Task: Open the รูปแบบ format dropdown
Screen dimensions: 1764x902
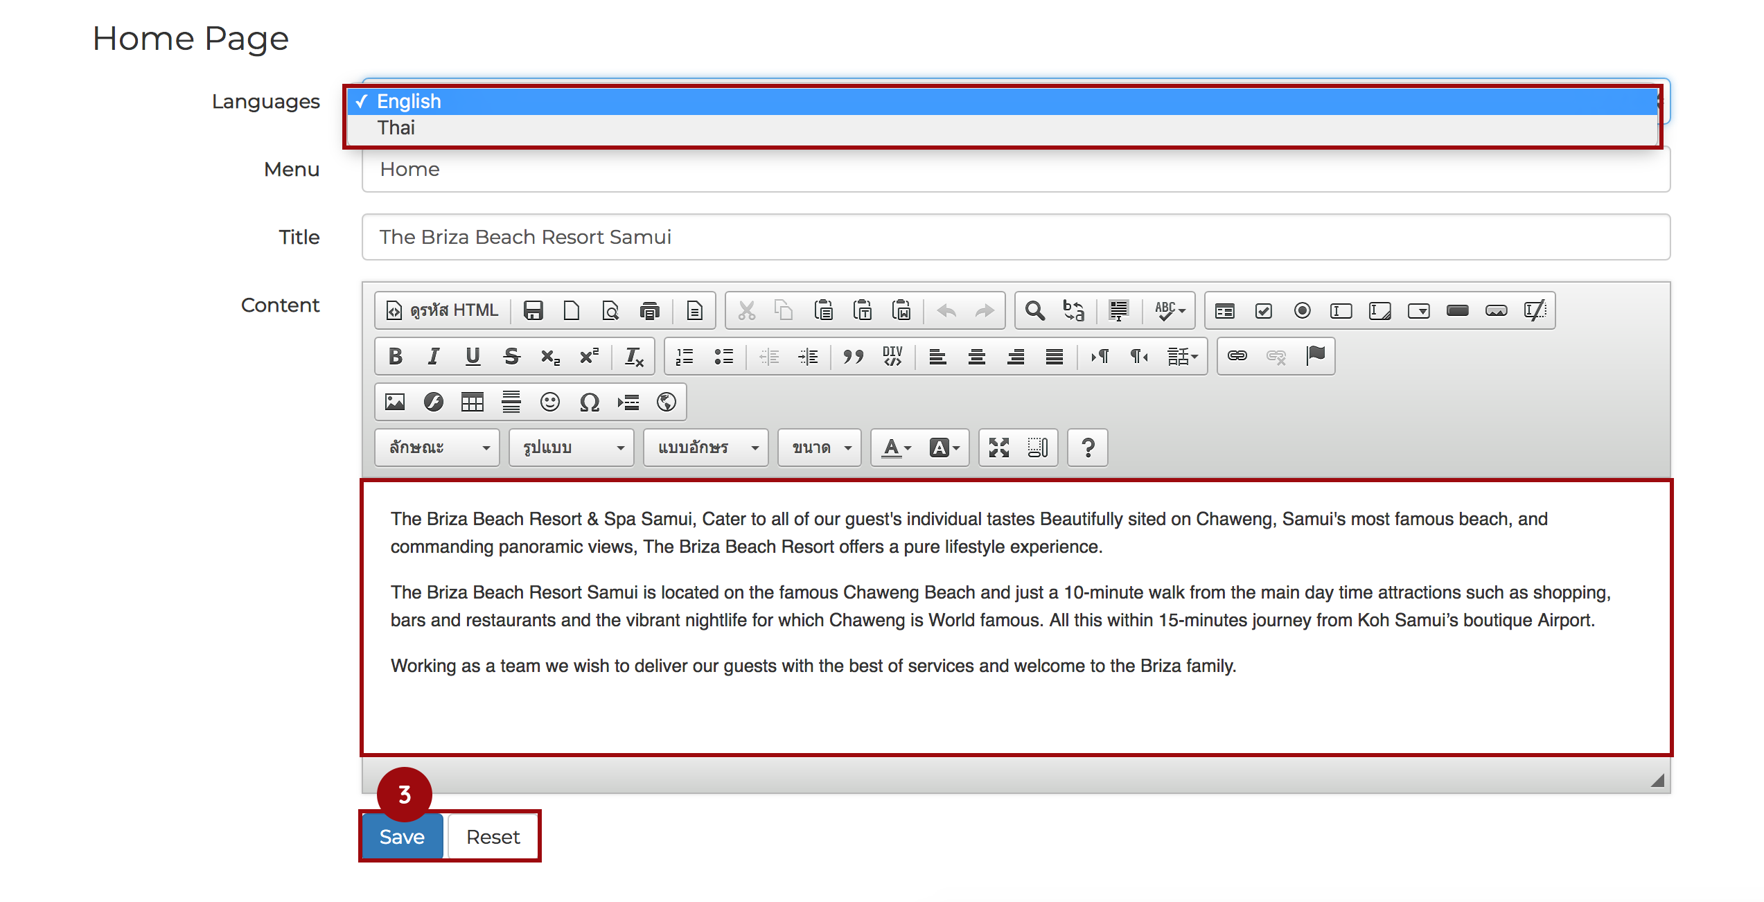Action: (x=572, y=448)
